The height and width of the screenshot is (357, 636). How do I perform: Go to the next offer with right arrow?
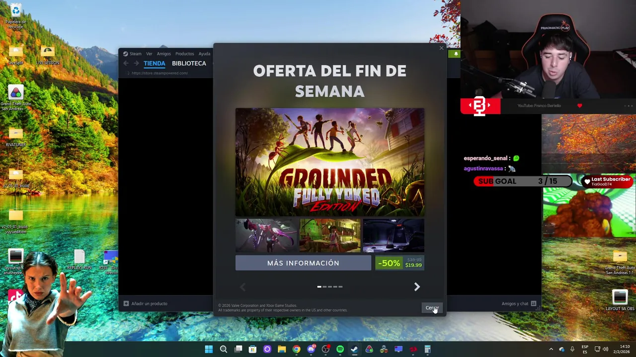pos(417,287)
